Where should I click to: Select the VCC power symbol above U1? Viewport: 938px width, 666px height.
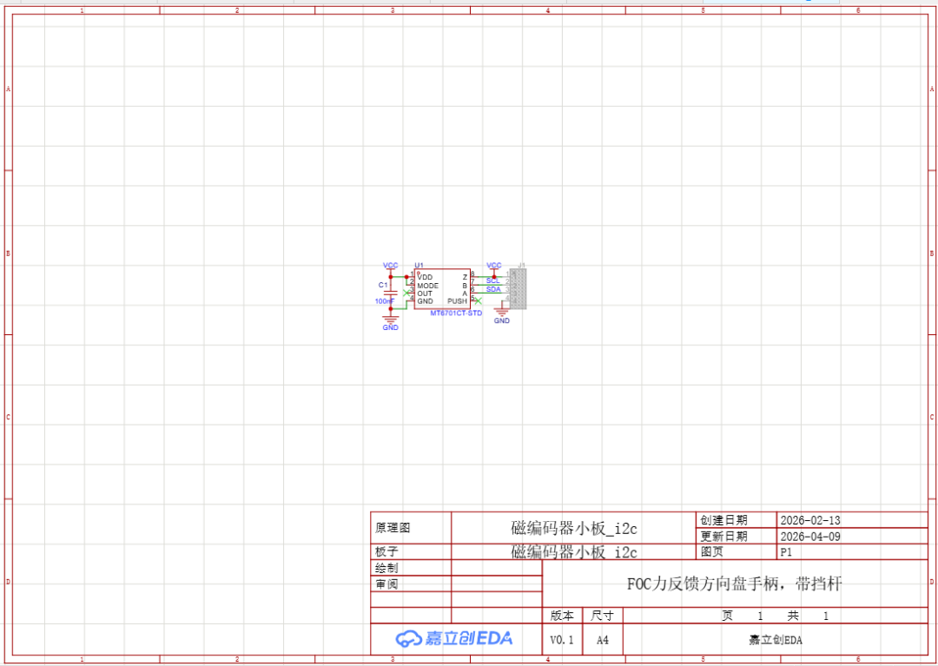point(390,265)
